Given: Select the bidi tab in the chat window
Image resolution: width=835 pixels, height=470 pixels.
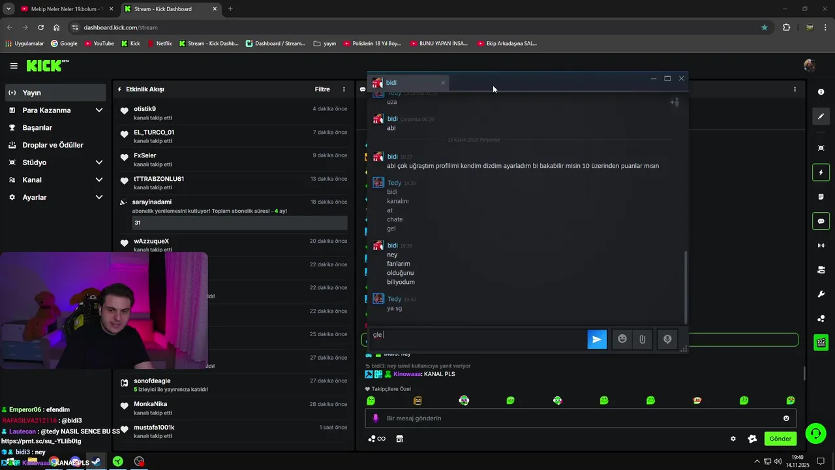Looking at the screenshot, I should pyautogui.click(x=409, y=83).
